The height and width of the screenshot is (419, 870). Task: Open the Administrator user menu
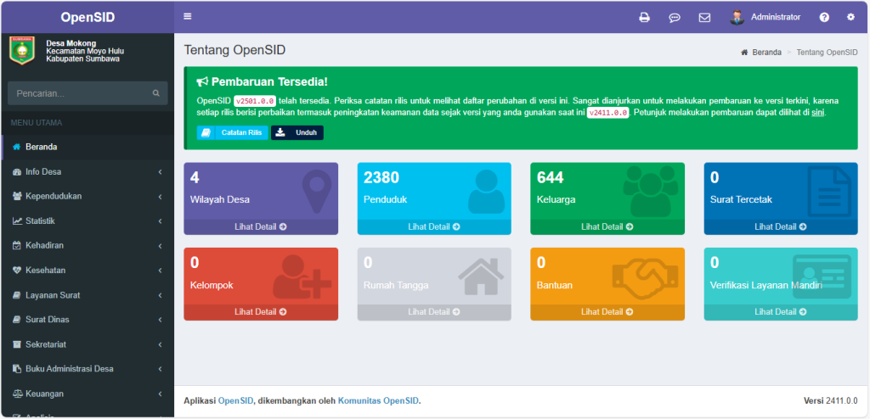(765, 17)
